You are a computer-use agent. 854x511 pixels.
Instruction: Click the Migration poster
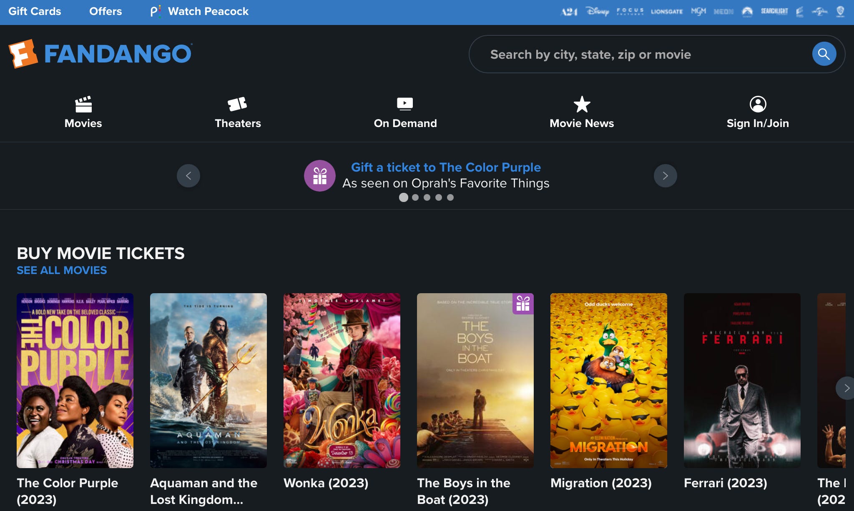coord(609,381)
